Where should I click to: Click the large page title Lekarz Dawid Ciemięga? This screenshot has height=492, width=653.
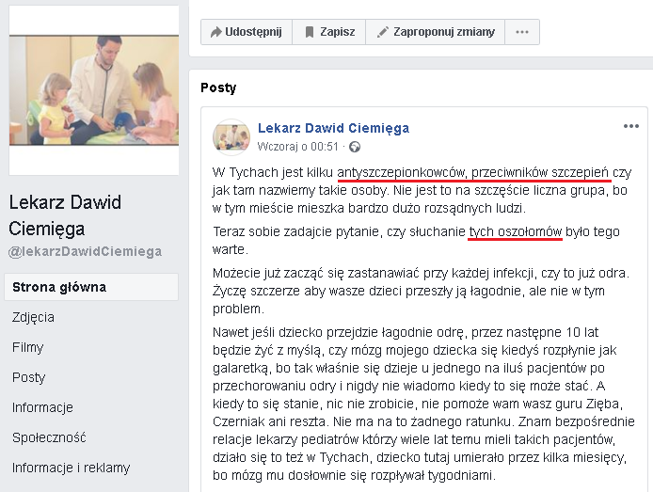click(65, 215)
